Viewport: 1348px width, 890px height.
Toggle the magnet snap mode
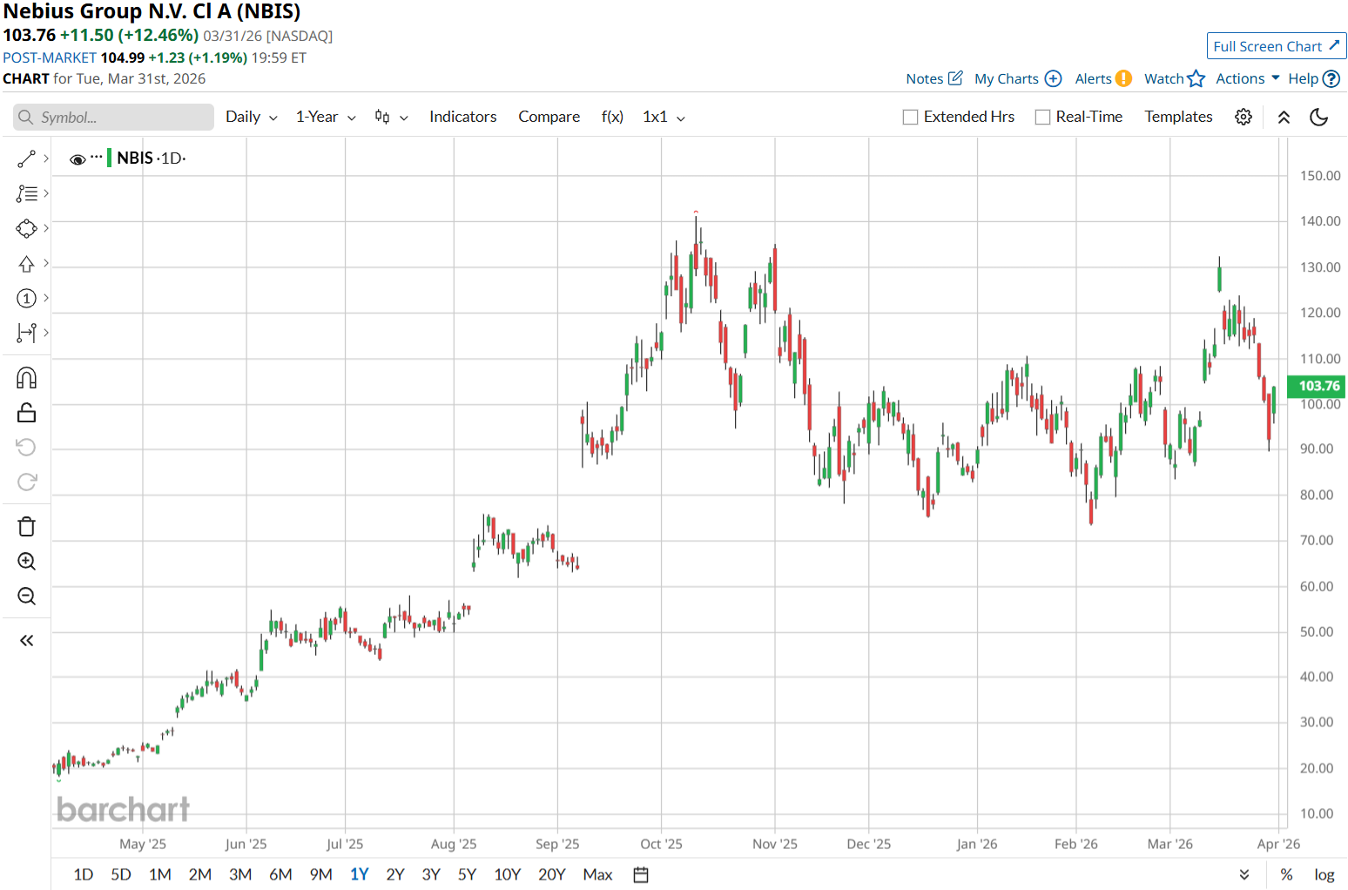(26, 378)
